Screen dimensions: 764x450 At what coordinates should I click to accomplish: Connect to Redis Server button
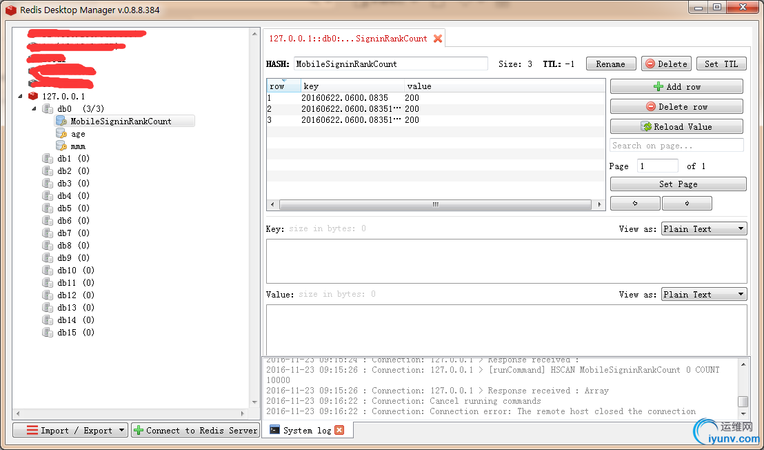pos(195,430)
